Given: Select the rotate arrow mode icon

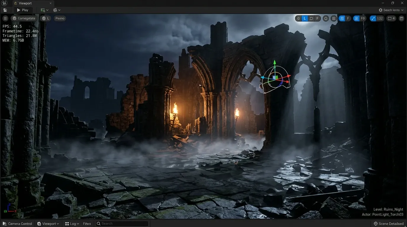Looking at the screenshot, I should [311, 18].
